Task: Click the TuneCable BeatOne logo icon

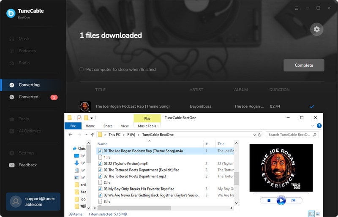Action: tap(11, 14)
